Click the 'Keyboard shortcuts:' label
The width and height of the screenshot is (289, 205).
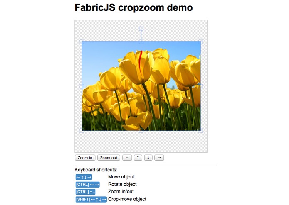click(x=96, y=170)
